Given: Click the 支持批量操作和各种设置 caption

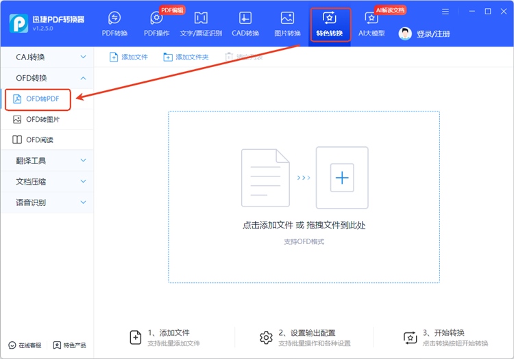Looking at the screenshot, I should click(x=315, y=344).
